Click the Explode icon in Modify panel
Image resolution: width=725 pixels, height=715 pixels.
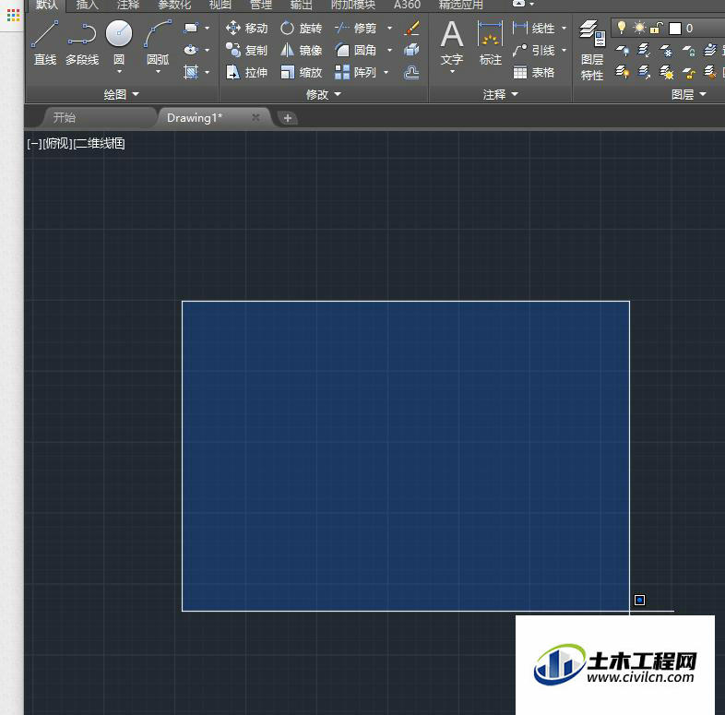(x=411, y=50)
